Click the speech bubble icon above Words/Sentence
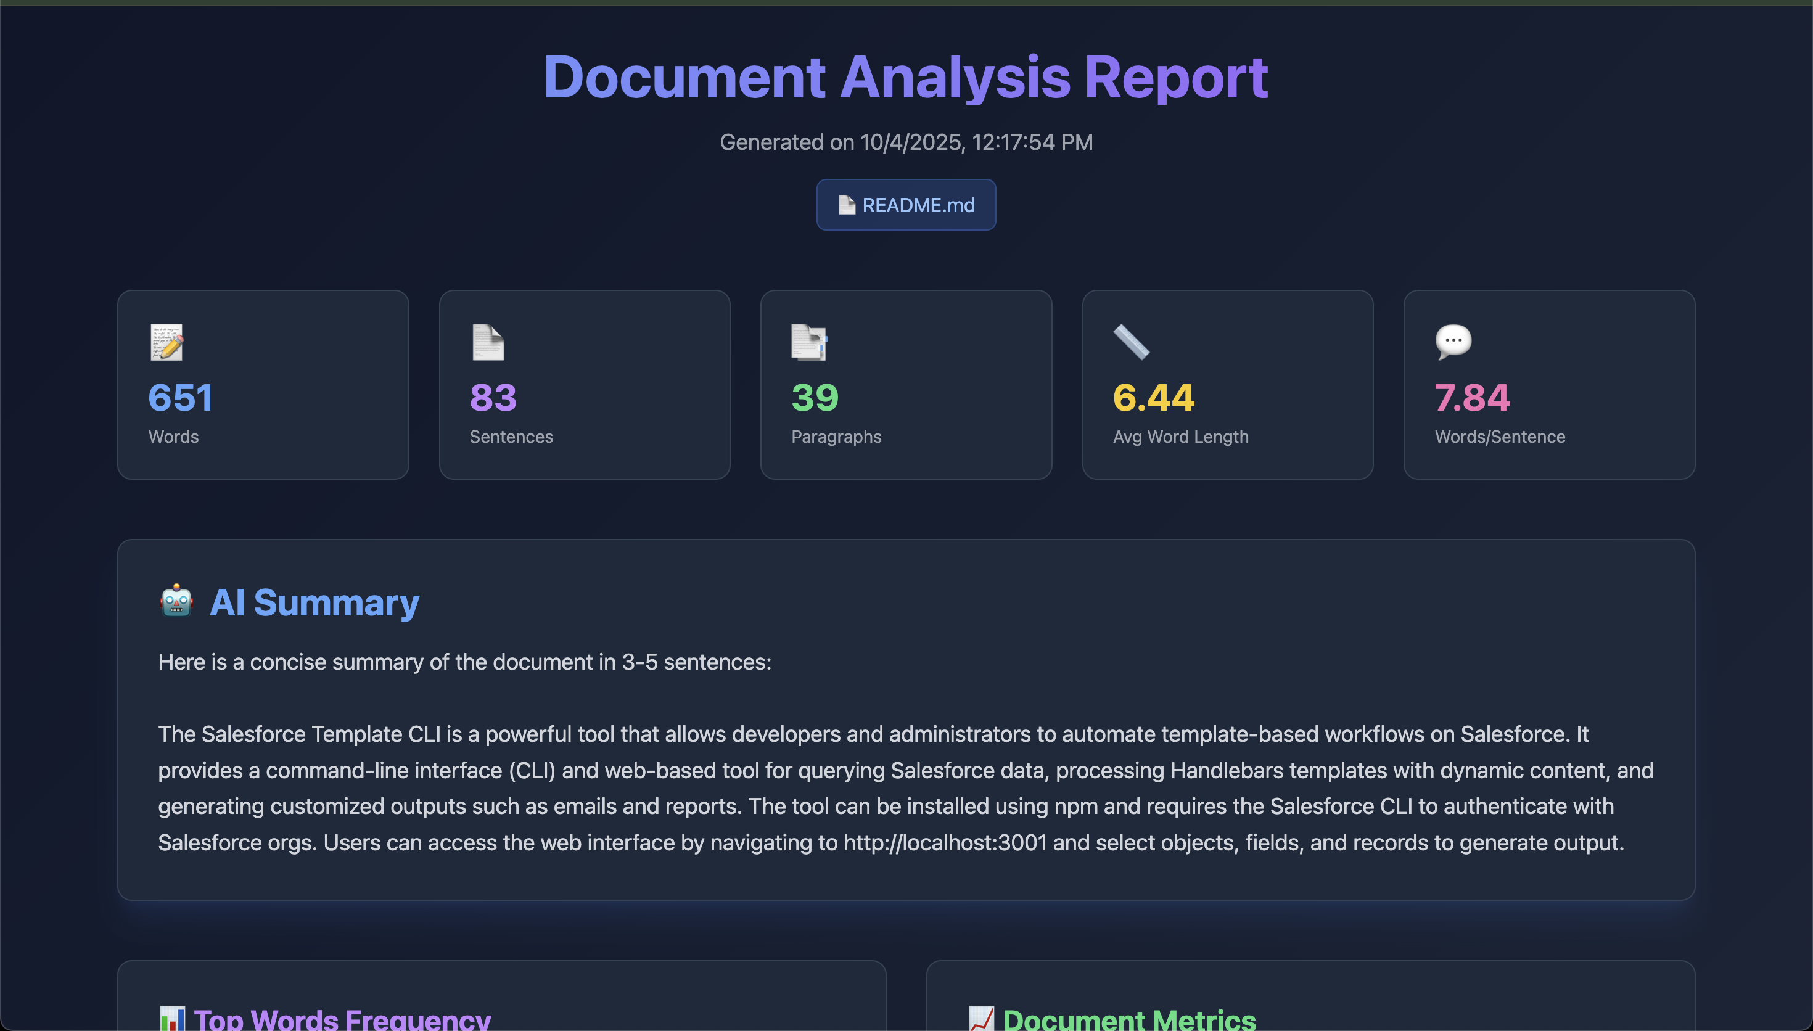Viewport: 1813px width, 1031px height. (1453, 342)
